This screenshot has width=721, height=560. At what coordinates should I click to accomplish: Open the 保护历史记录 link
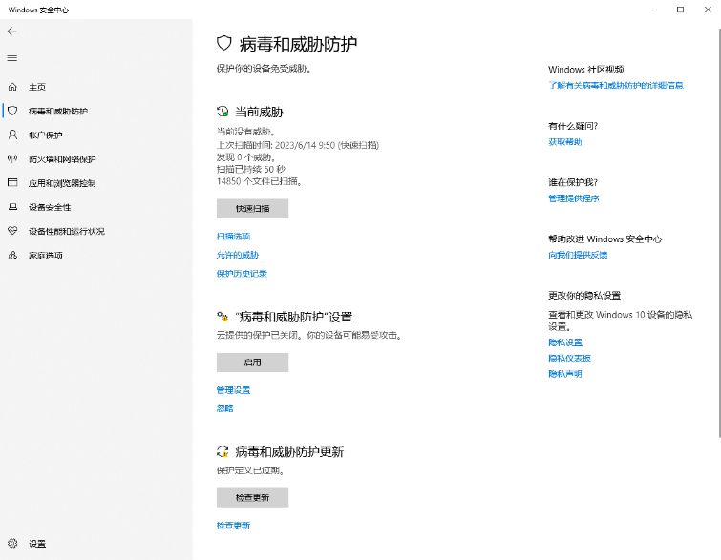coord(242,274)
